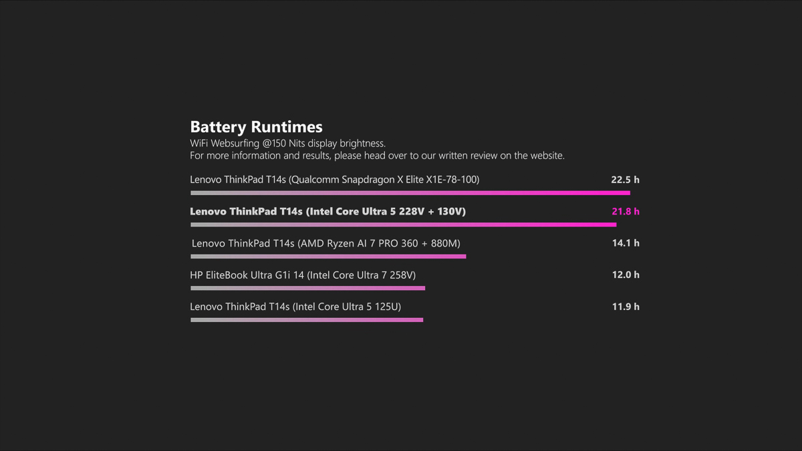Click the HP EliteBook runtime bar
802x451 pixels.
point(307,288)
